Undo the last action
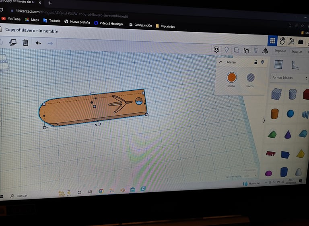This screenshot has height=226, width=309. coord(38,43)
